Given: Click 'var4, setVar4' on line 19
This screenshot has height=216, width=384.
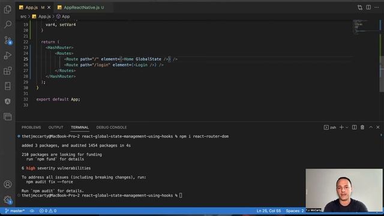Looking at the screenshot, I should click(61, 25).
